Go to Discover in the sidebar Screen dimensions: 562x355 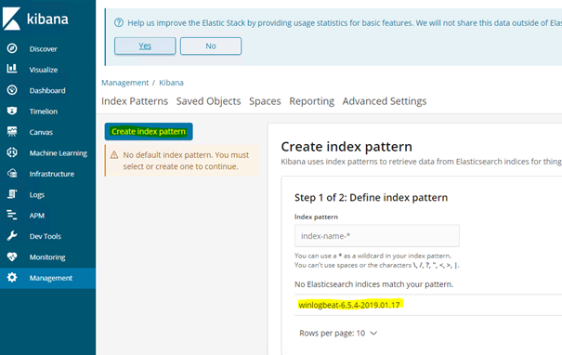point(43,48)
